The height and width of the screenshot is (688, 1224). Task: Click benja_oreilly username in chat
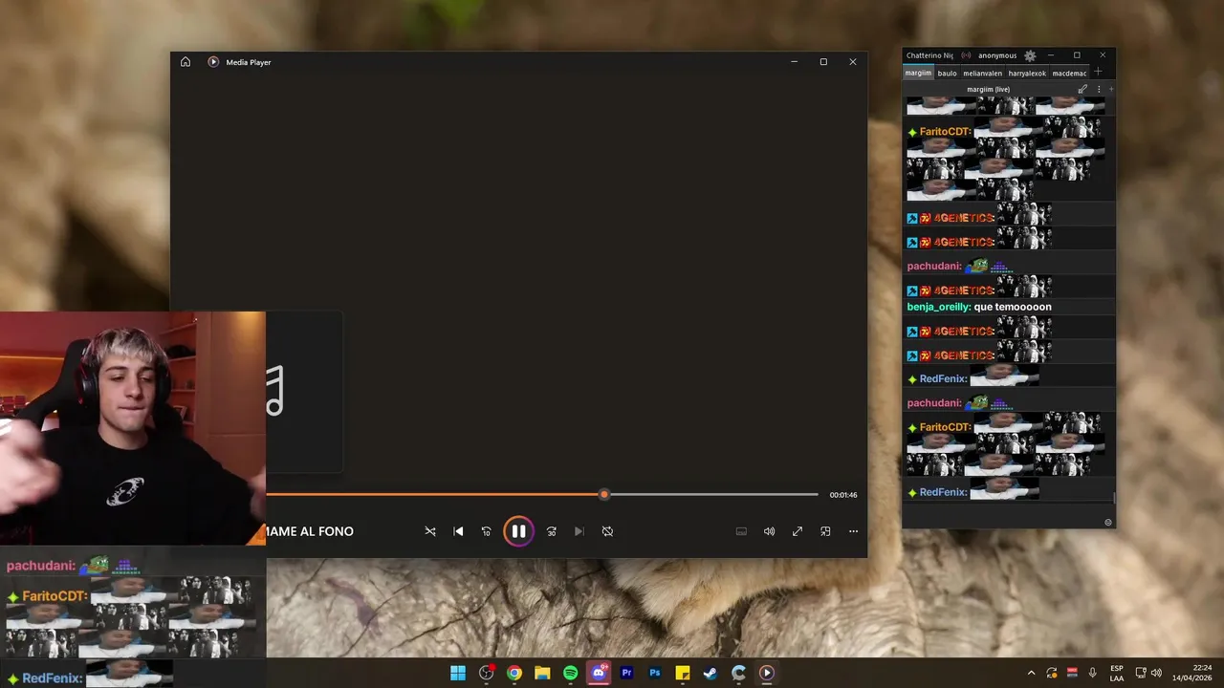(x=939, y=307)
